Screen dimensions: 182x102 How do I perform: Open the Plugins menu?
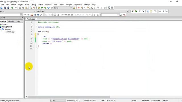pos(69,5)
